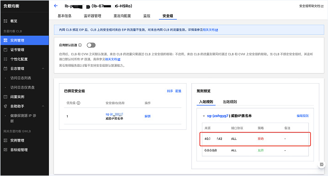
Task: Click info icon next to 启用默认放通
Action: click(80, 45)
